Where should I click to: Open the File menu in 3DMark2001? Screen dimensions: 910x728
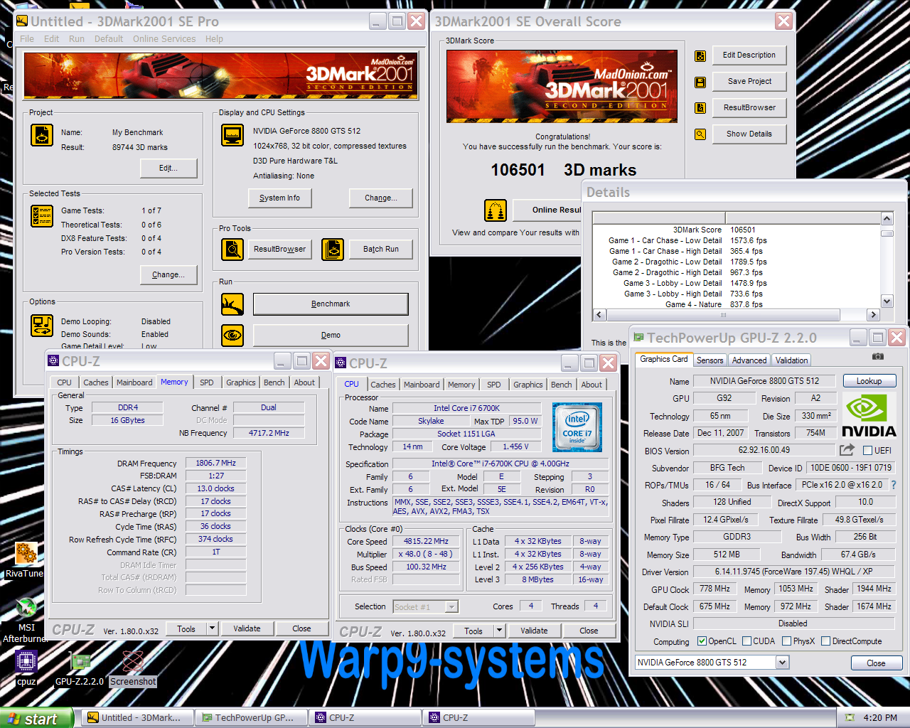click(27, 39)
